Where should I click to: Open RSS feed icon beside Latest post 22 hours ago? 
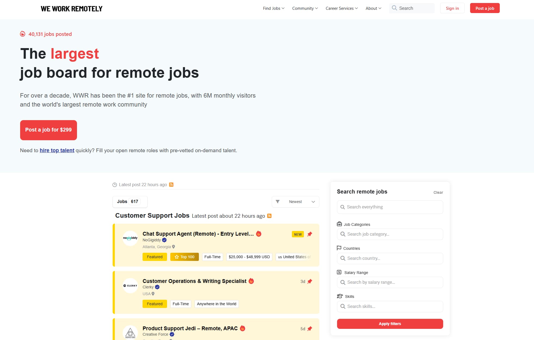click(x=171, y=185)
